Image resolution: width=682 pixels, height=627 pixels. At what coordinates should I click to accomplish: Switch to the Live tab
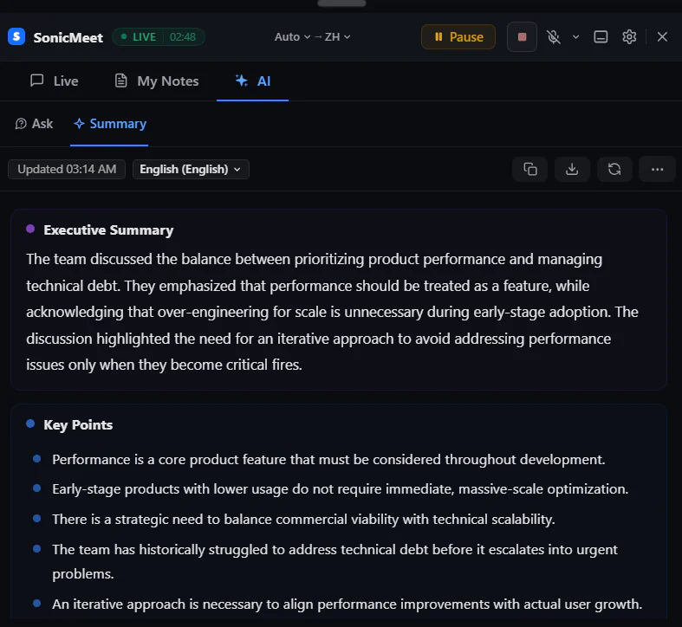click(x=55, y=81)
